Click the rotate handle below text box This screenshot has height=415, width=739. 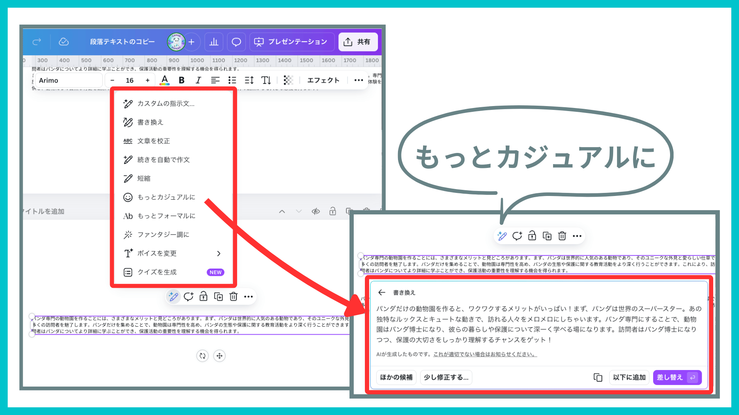[202, 356]
